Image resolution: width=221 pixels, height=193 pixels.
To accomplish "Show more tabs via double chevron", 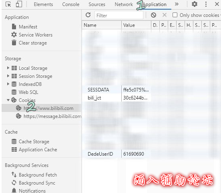I will 177,4.
